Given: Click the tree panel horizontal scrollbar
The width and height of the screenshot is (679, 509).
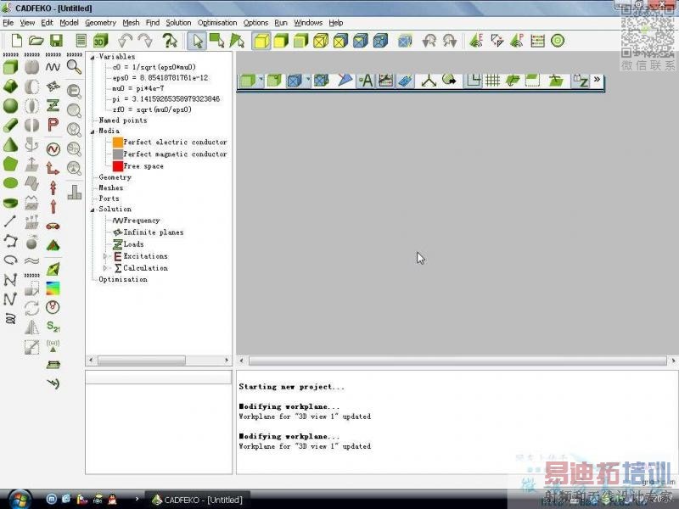Looking at the screenshot, I should click(159, 360).
